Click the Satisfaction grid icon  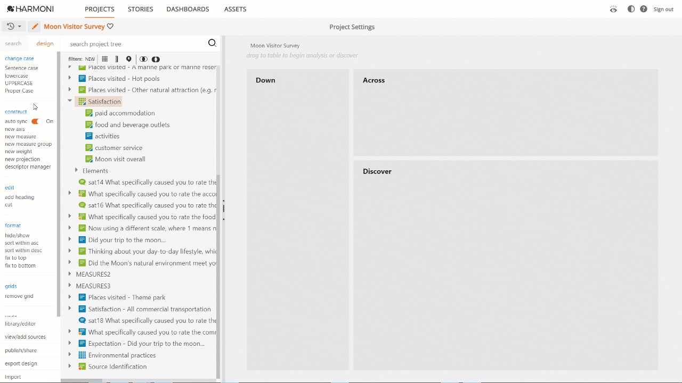click(x=82, y=101)
